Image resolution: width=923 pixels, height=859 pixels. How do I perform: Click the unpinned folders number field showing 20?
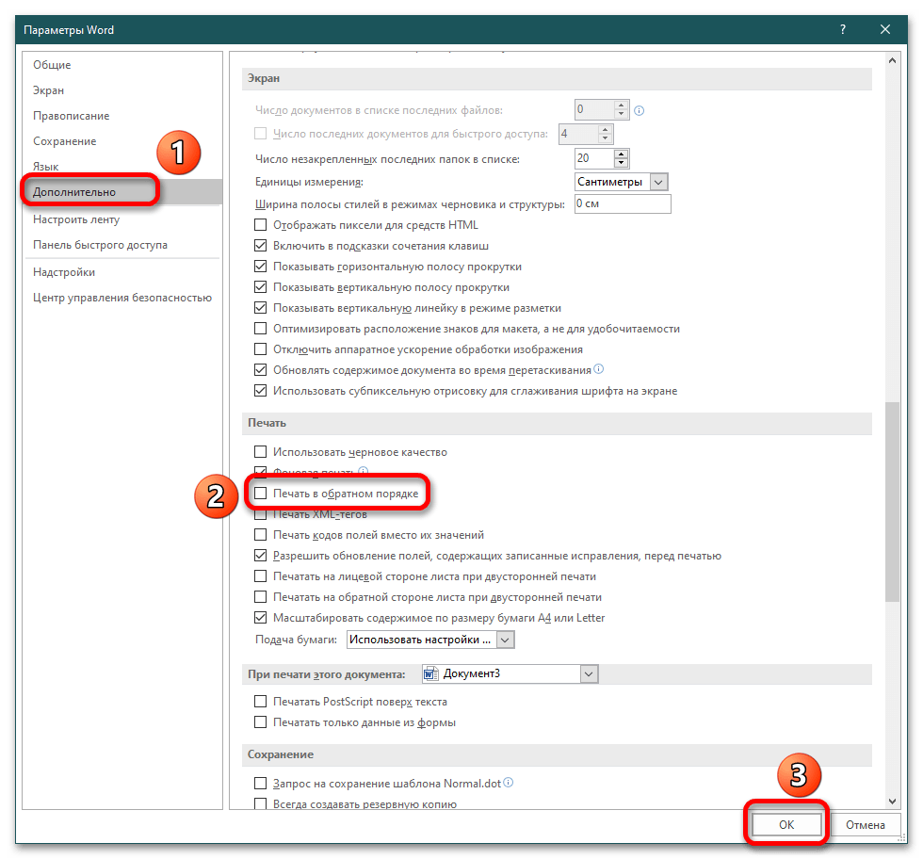coord(594,158)
